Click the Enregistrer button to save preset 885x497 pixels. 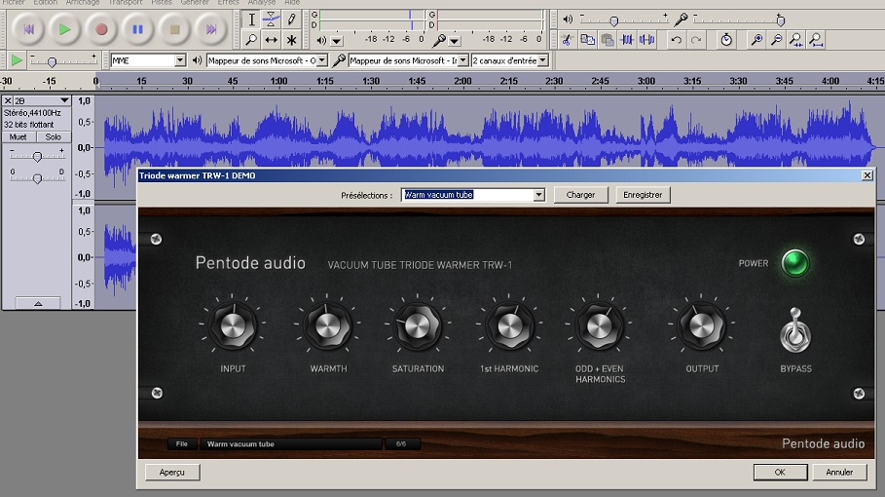(x=643, y=195)
